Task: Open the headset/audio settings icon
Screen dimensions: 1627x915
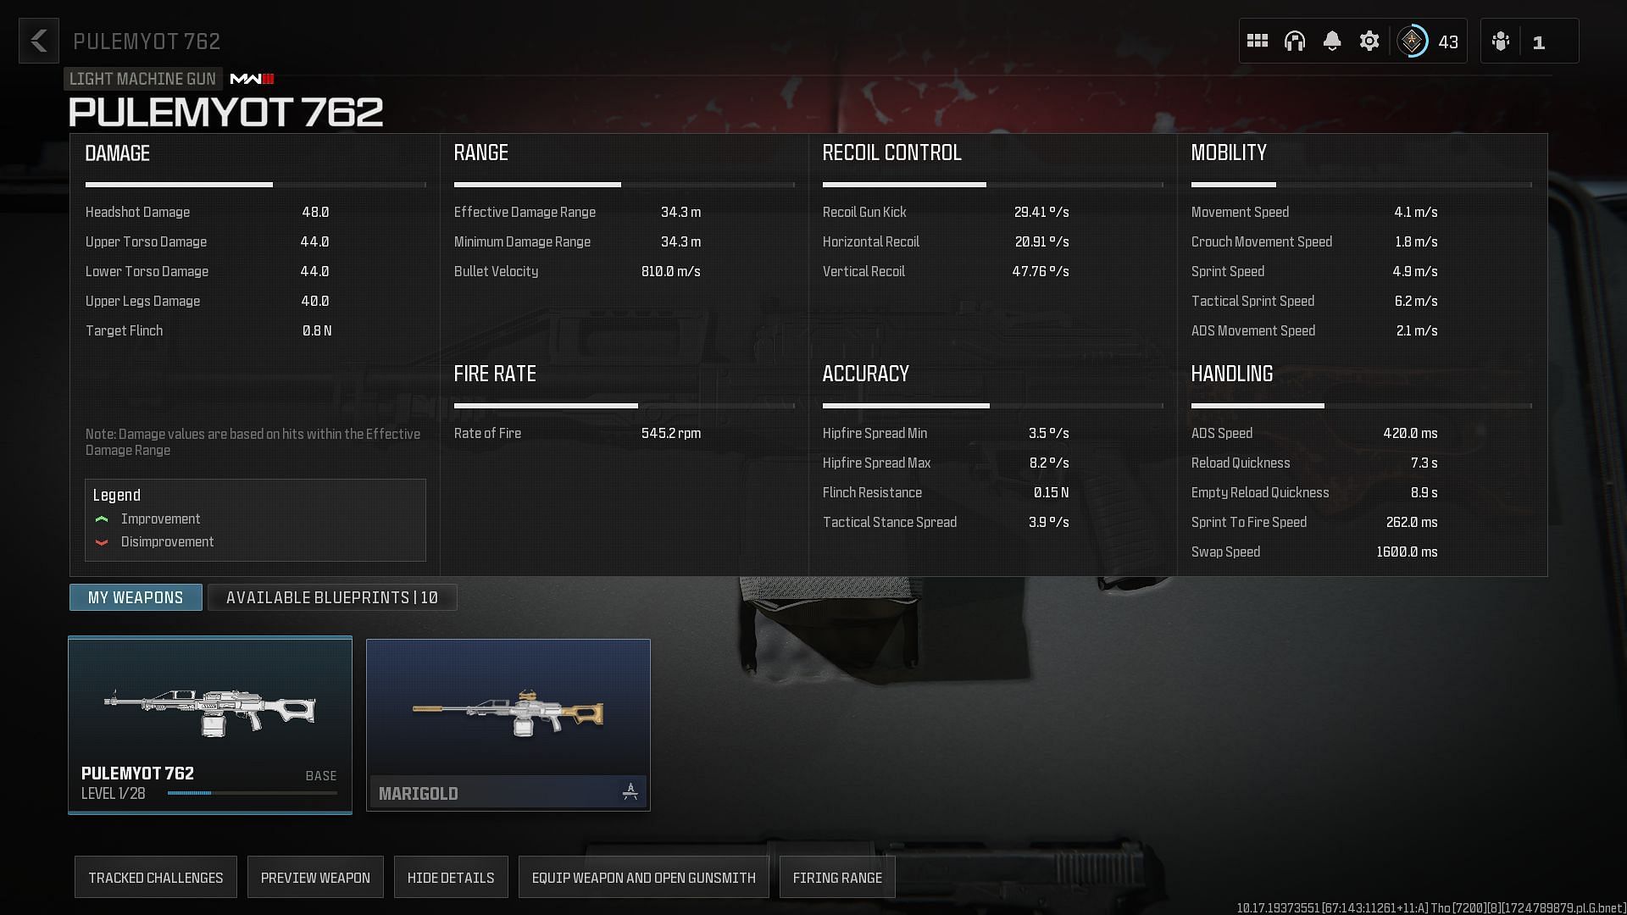Action: click(1295, 42)
